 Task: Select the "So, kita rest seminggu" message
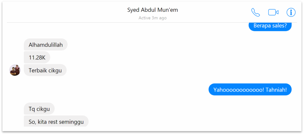point(56,121)
